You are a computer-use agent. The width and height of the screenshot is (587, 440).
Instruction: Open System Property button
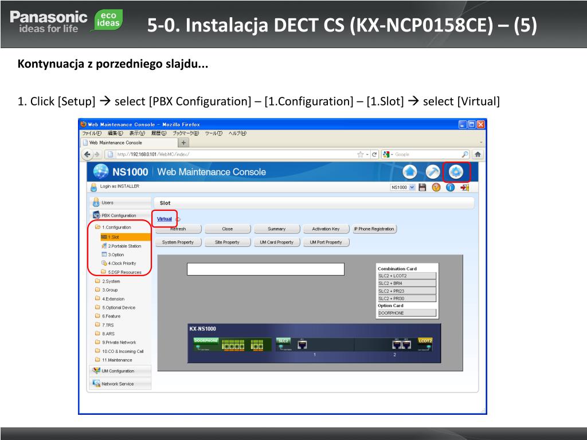click(178, 242)
